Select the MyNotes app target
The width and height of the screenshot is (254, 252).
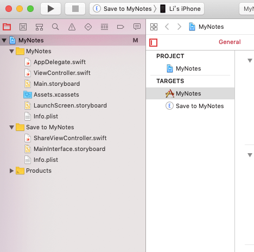click(190, 93)
